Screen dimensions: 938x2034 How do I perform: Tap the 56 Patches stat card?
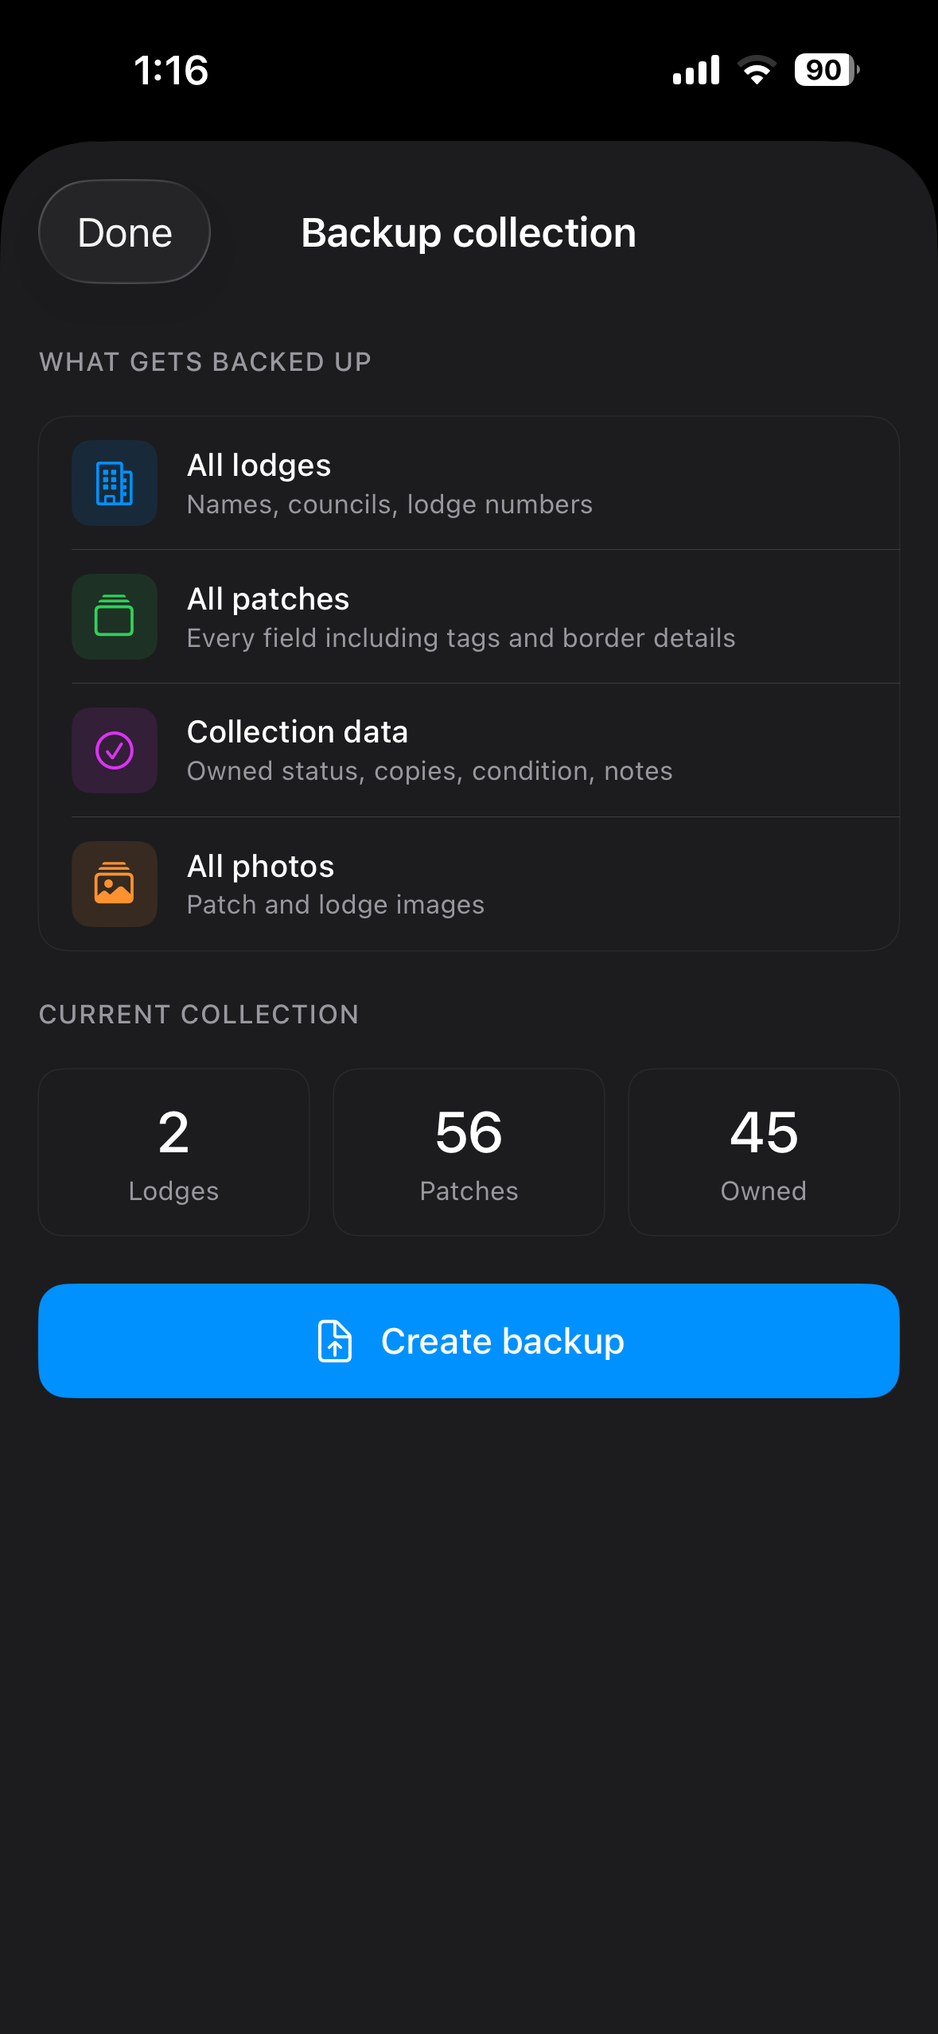point(469,1152)
